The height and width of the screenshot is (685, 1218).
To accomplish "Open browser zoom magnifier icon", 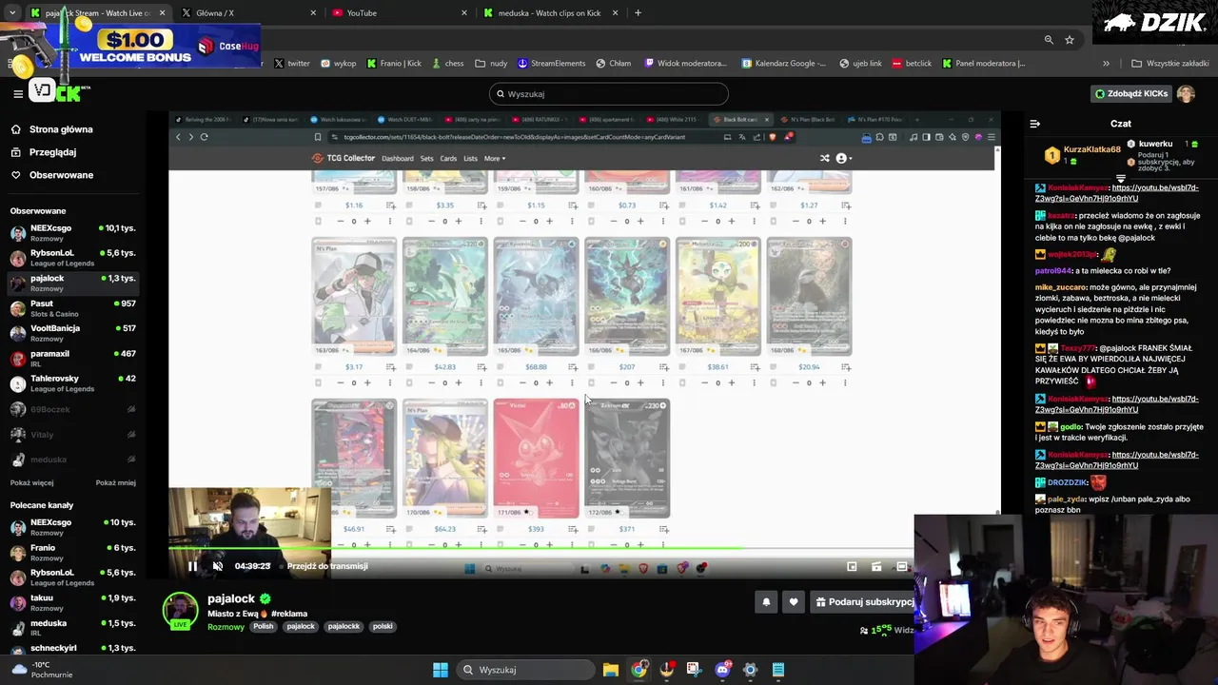I will [x=1049, y=40].
